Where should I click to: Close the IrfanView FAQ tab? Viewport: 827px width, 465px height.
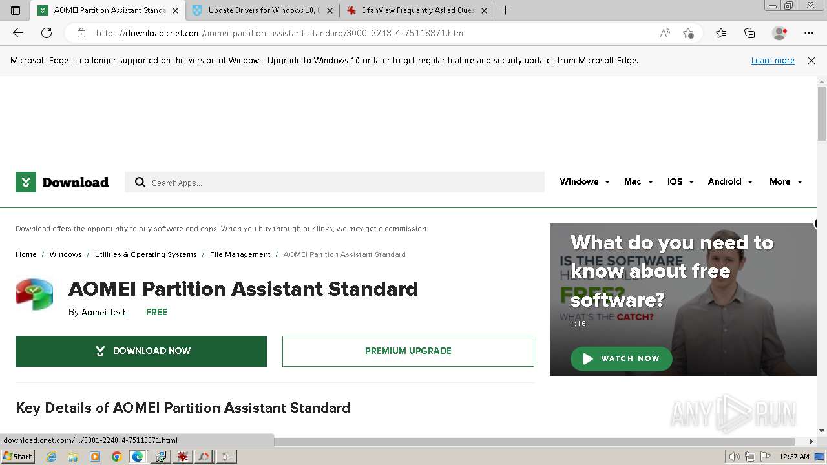pyautogui.click(x=484, y=10)
